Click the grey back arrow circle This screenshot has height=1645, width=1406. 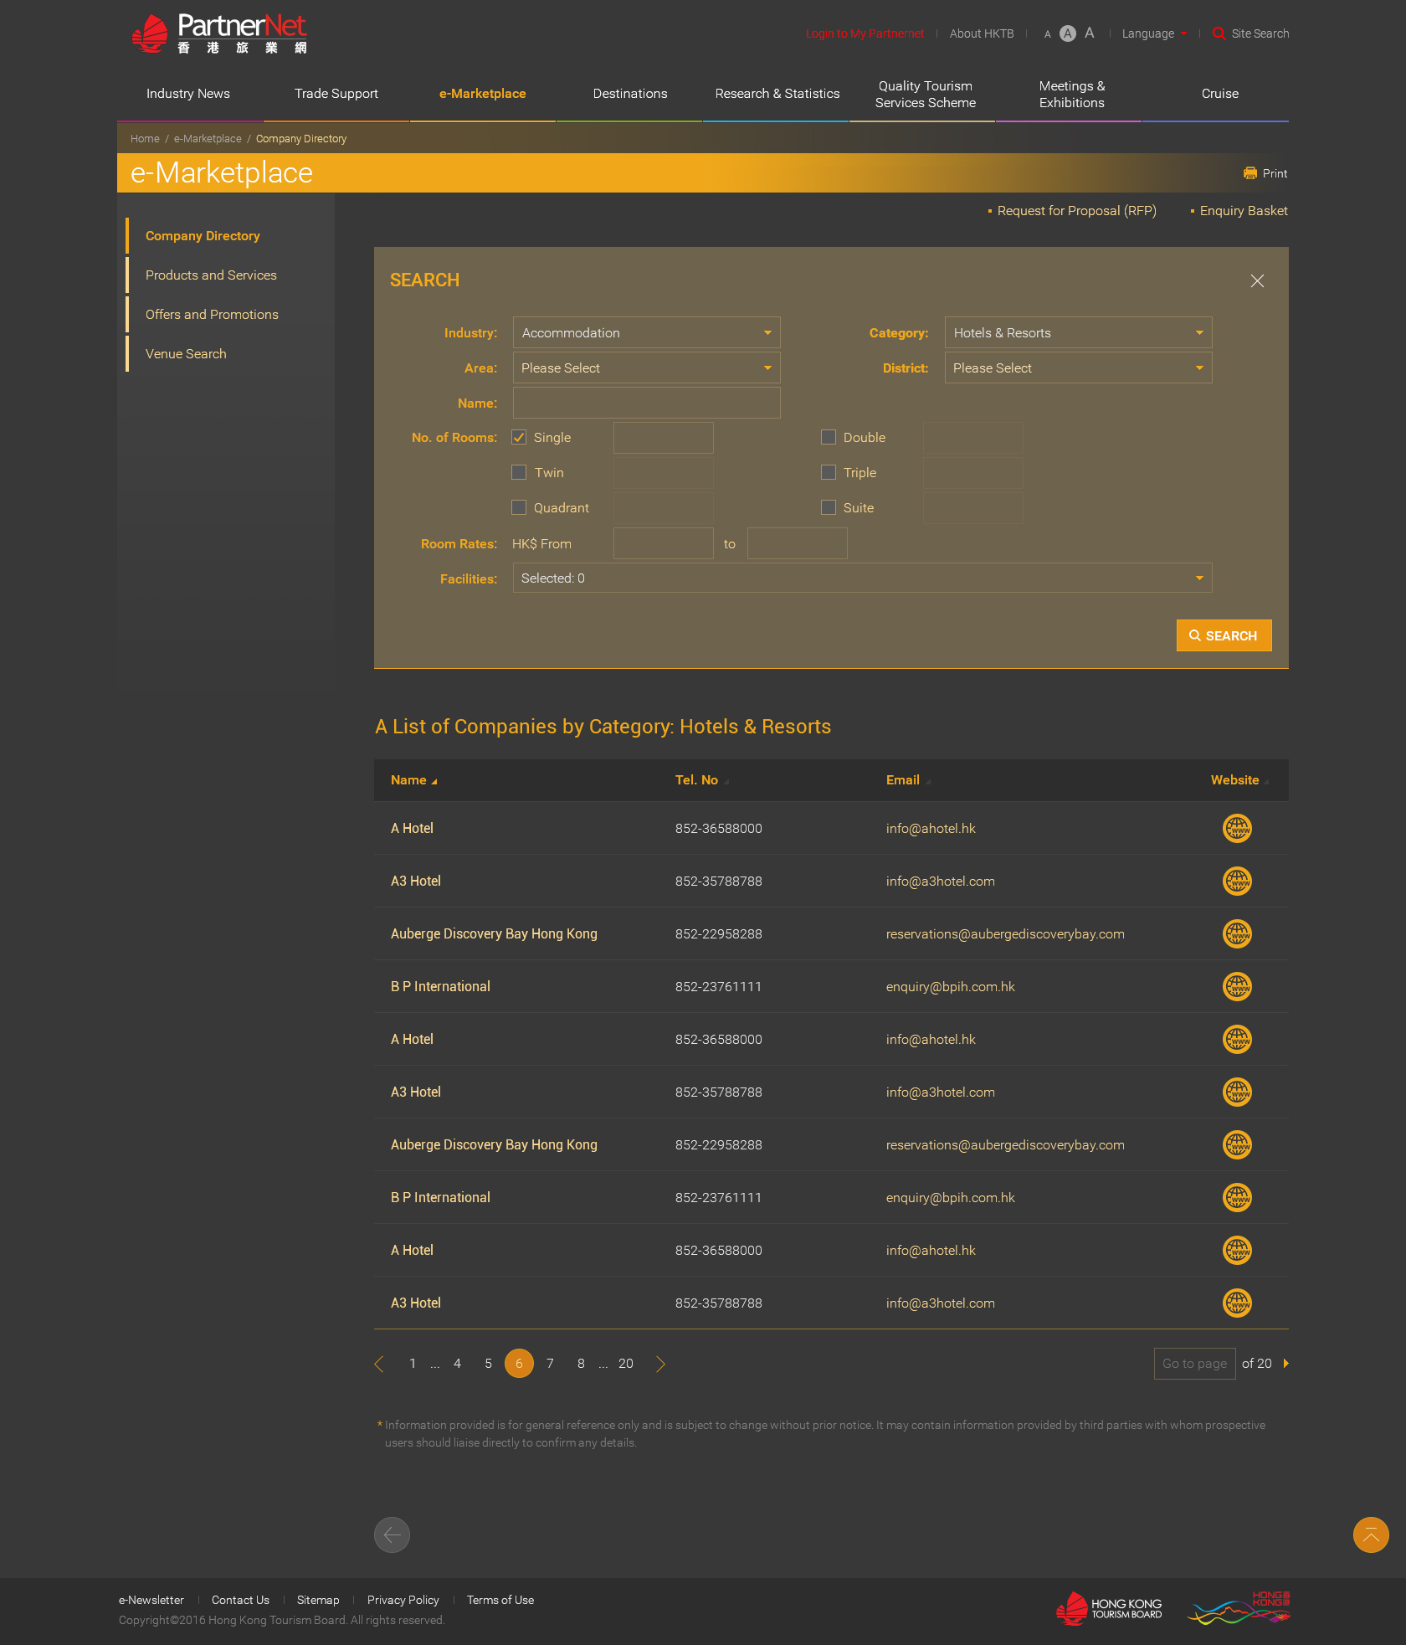pyautogui.click(x=392, y=1534)
